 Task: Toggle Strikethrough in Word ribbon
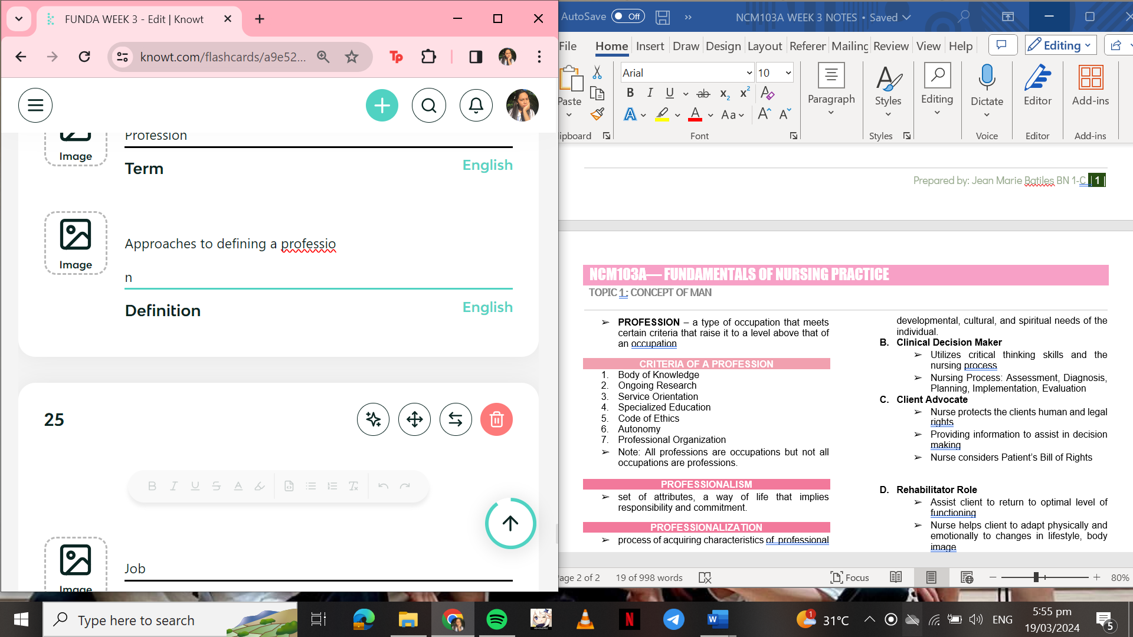tap(703, 93)
